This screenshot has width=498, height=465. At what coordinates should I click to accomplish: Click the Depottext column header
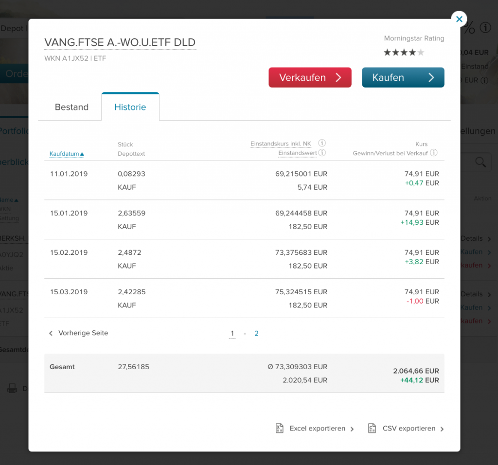click(x=131, y=154)
